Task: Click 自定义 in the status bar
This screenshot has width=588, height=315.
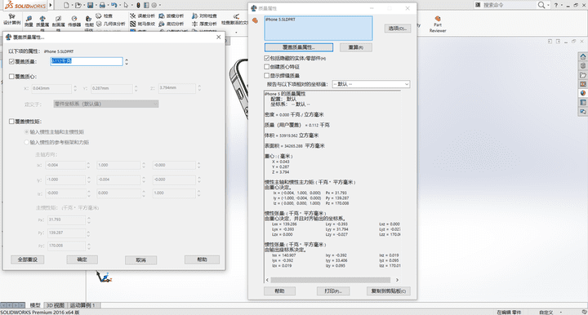Action: (546, 312)
